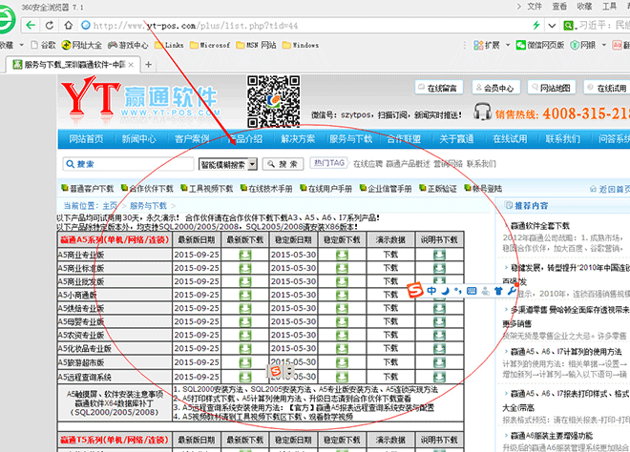The height and width of the screenshot is (452, 630).
Task: Download latest version of A5商业标准版
Action: click(x=245, y=268)
